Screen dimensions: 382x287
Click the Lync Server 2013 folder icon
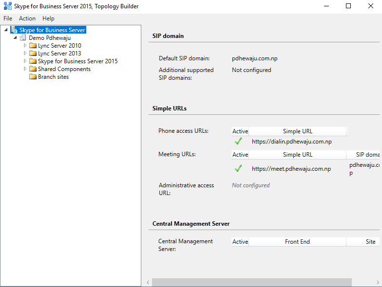[x=33, y=54]
